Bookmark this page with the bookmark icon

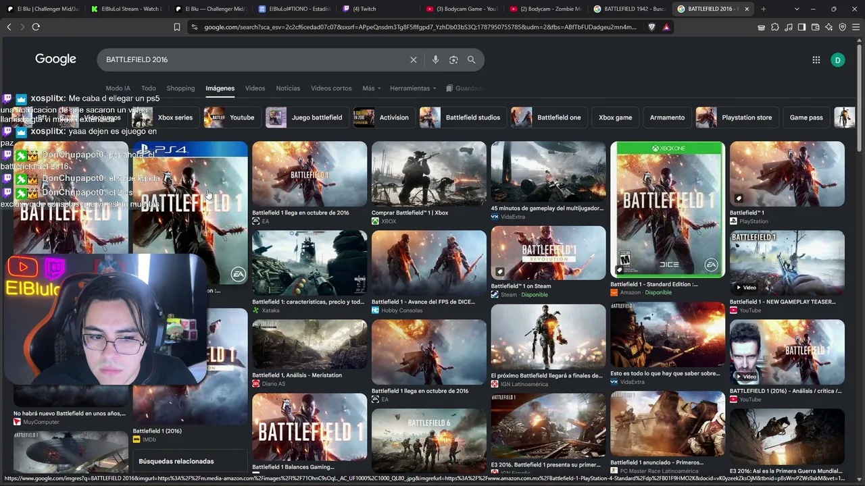coord(177,27)
